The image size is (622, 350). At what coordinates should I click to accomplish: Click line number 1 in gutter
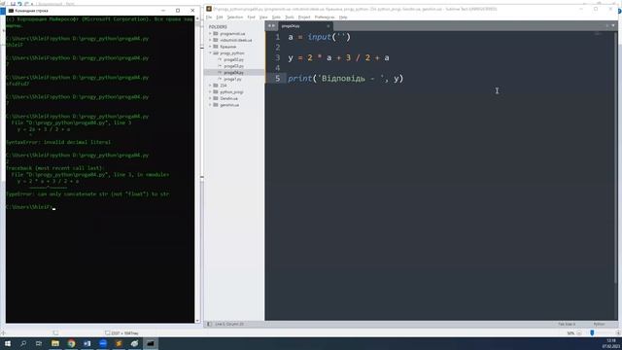tap(278, 37)
